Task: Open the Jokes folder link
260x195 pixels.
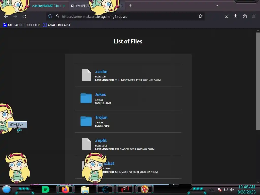Action: click(x=100, y=94)
